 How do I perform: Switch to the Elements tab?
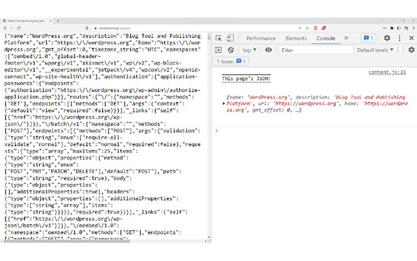(x=296, y=38)
